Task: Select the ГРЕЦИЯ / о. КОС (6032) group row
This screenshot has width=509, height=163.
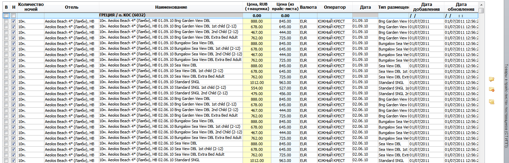Action: [x=241, y=16]
